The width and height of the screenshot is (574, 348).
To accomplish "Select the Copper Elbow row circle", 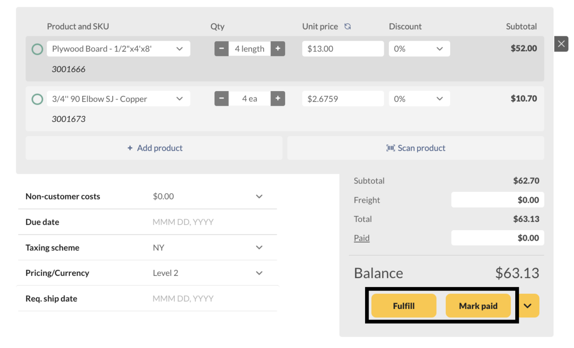I will click(x=37, y=99).
